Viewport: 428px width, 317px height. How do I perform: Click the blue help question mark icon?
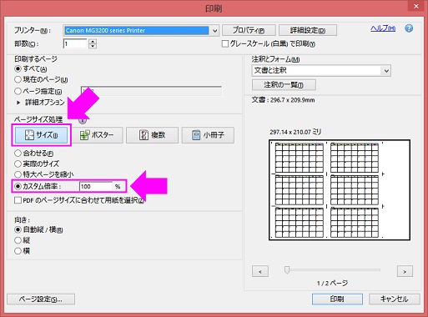409,28
